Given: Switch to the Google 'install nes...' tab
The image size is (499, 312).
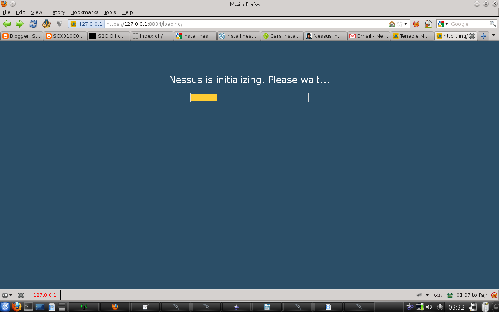Looking at the screenshot, I should tap(195, 36).
